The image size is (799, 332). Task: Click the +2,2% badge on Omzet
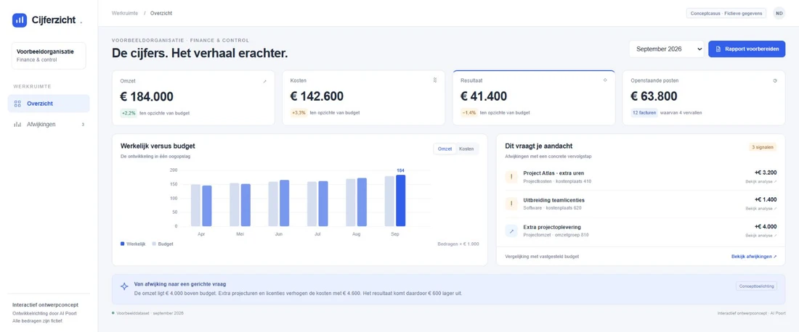(x=129, y=113)
